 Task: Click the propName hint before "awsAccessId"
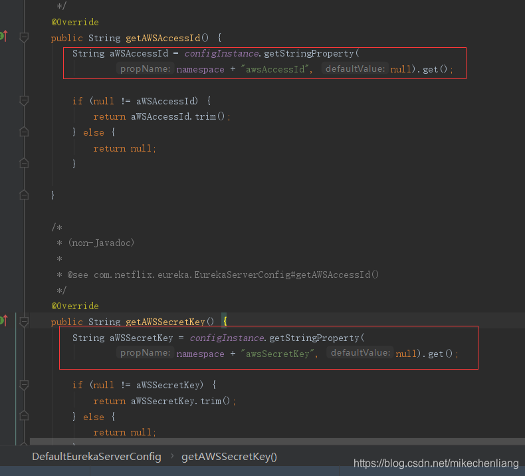point(145,68)
